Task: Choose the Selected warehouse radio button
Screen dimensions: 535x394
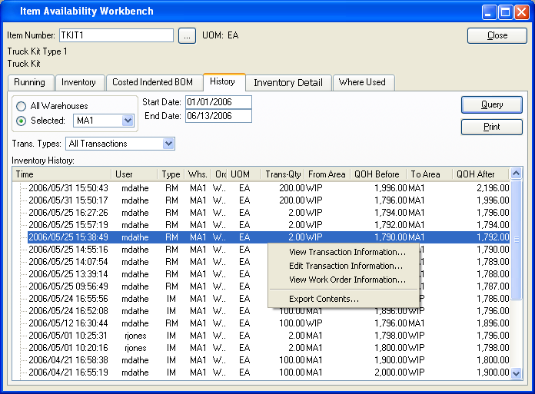Action: point(22,121)
